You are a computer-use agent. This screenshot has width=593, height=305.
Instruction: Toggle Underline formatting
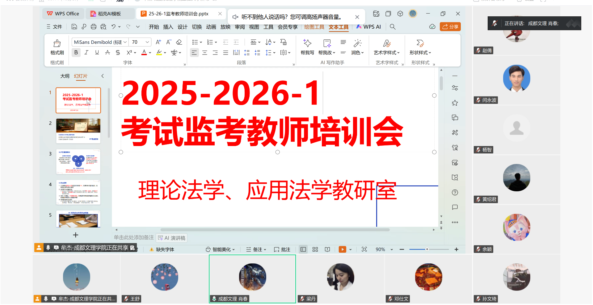coord(97,53)
